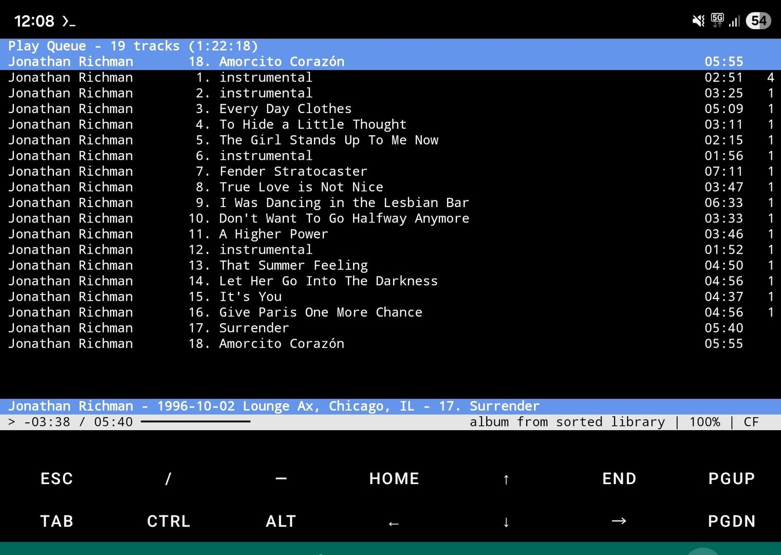The height and width of the screenshot is (555, 781).
Task: Select track 17. Surrender in the queue
Action: pos(390,328)
